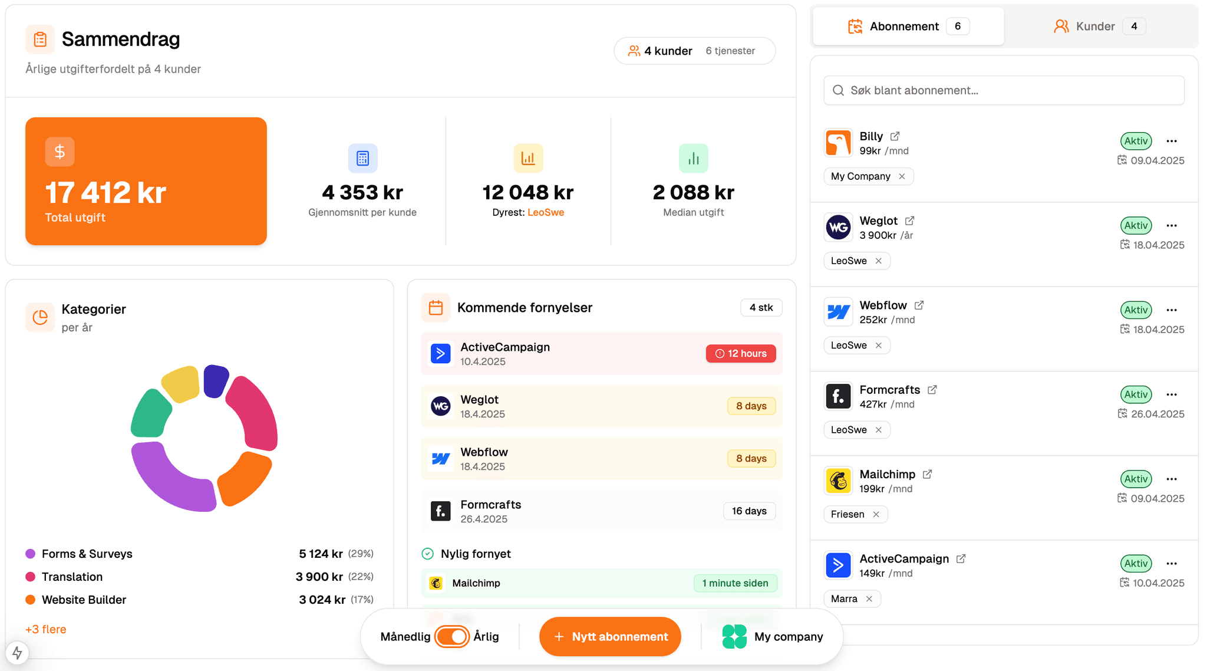The width and height of the screenshot is (1207, 671).
Task: Click the ActiveCampaign logo in subscription list
Action: 838,565
